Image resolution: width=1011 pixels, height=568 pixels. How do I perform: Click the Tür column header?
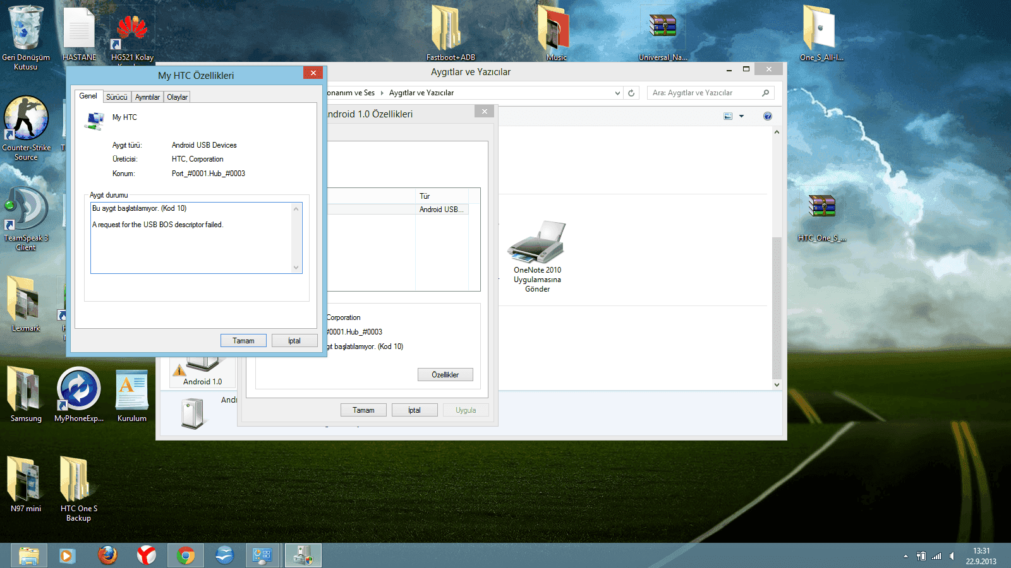point(442,196)
